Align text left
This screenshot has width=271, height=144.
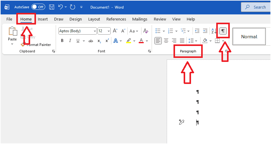click(158, 41)
